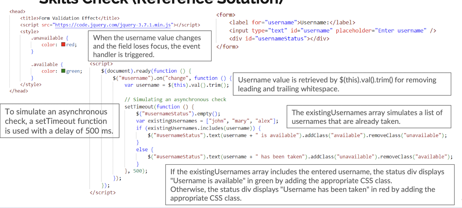
Task: Click the code line containing " has been taken"
Action: pos(300,156)
